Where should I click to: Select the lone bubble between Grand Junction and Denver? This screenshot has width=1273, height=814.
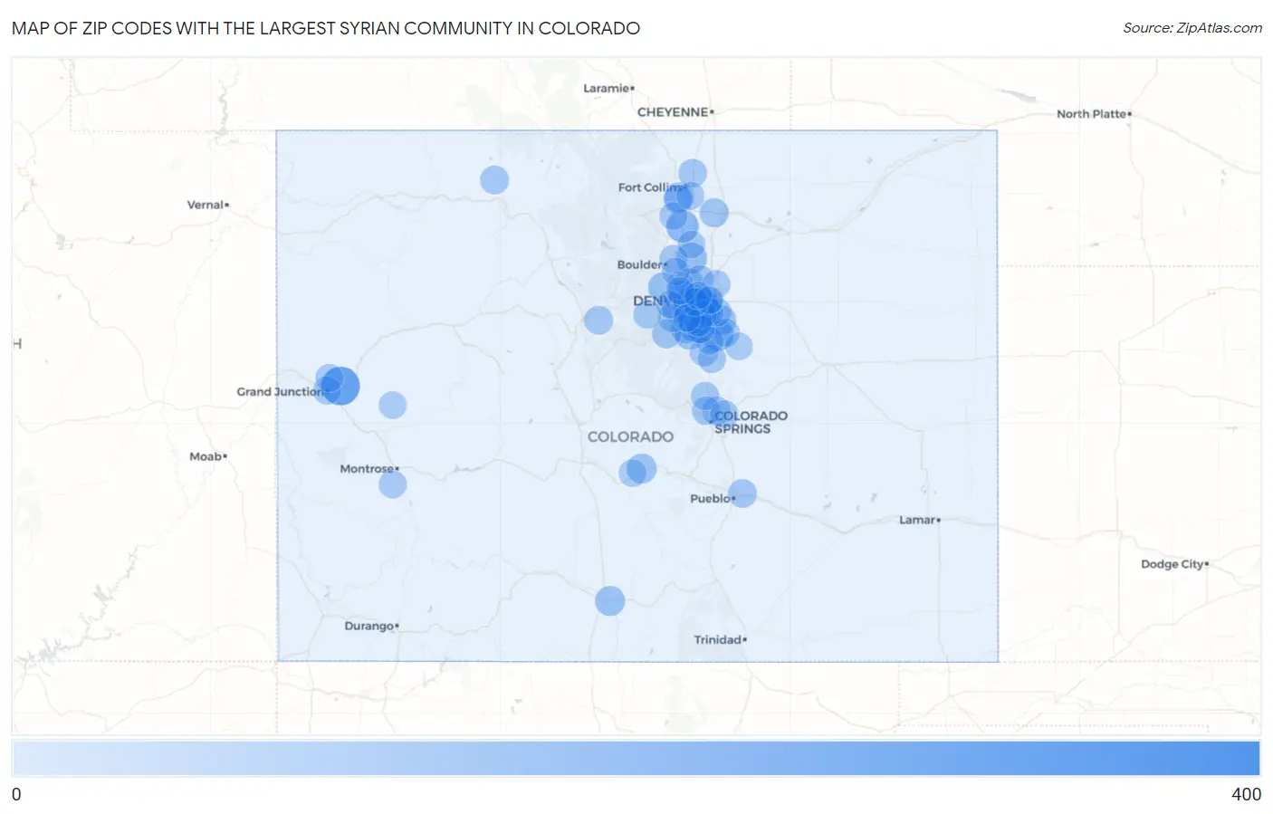pos(598,320)
